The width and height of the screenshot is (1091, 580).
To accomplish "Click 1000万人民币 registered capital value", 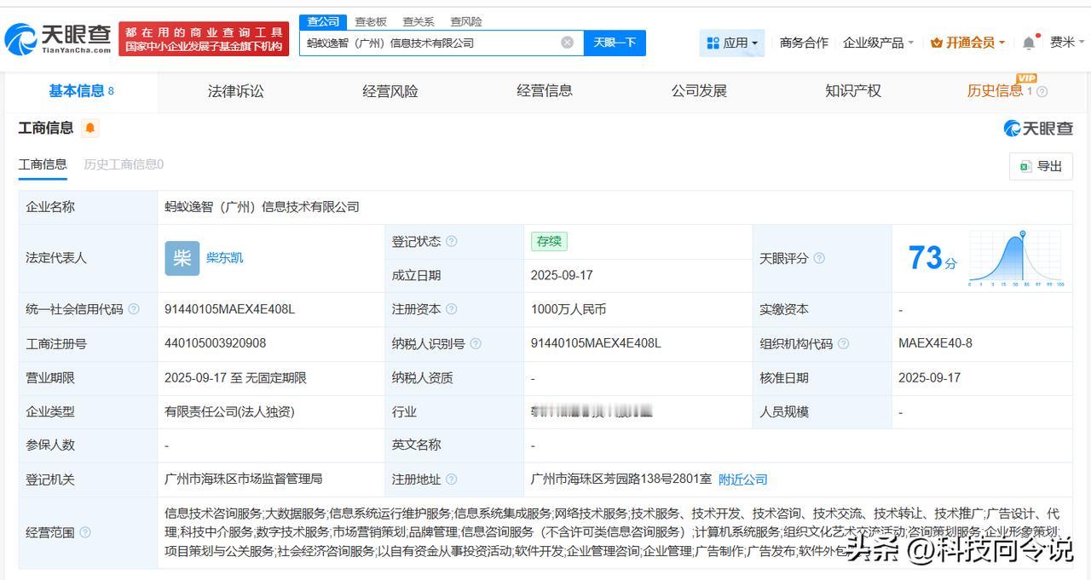I will pos(568,309).
